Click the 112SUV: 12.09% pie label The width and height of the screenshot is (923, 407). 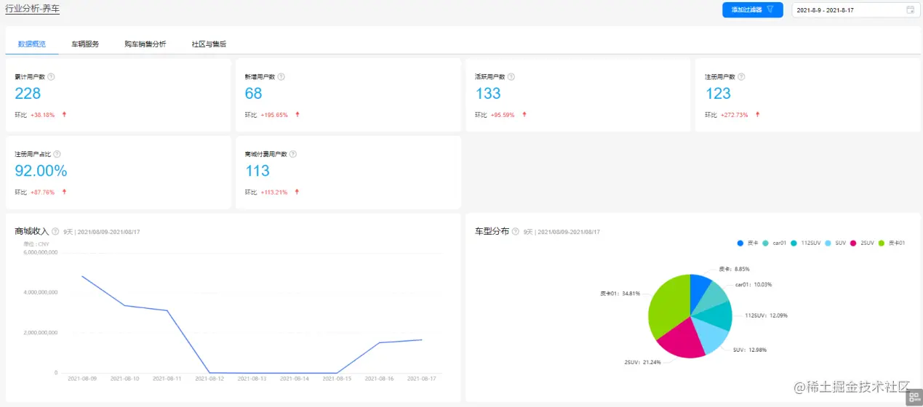point(766,315)
